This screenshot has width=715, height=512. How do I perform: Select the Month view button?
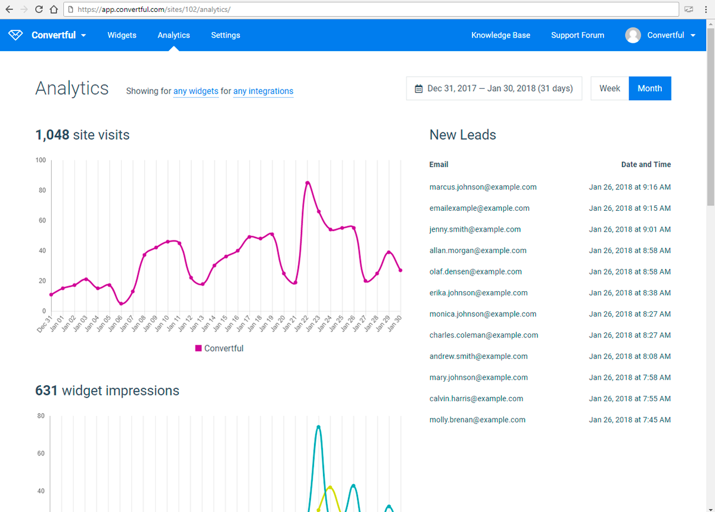[649, 88]
